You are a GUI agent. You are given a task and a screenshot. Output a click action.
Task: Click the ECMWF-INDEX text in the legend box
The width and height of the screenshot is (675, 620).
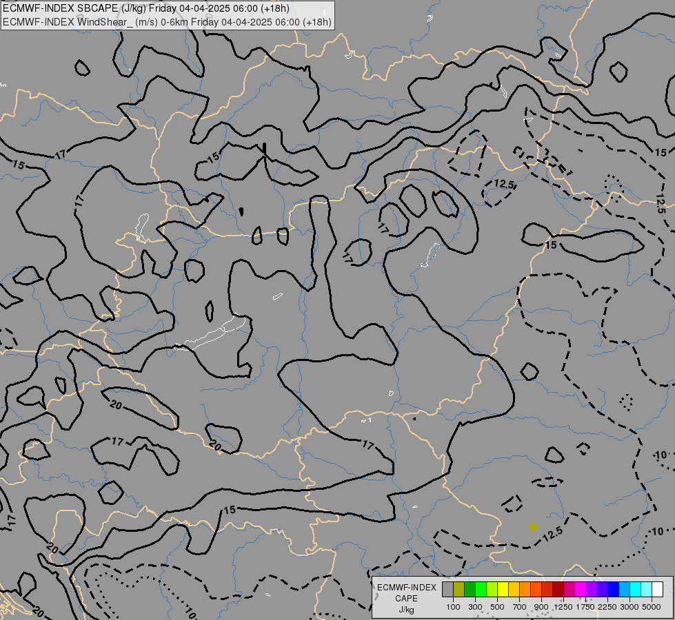coord(406,588)
